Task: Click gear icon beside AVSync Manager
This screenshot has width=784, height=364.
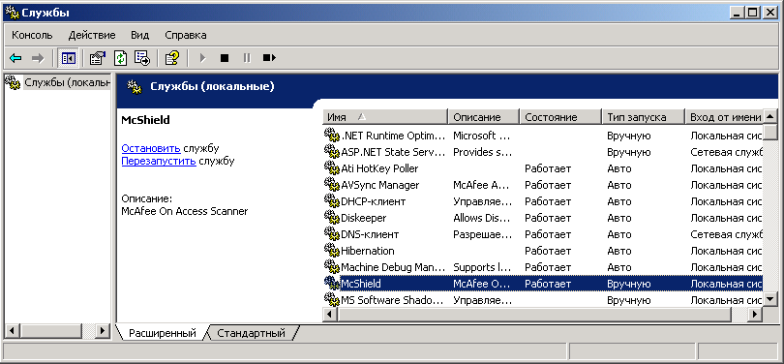Action: pos(332,185)
